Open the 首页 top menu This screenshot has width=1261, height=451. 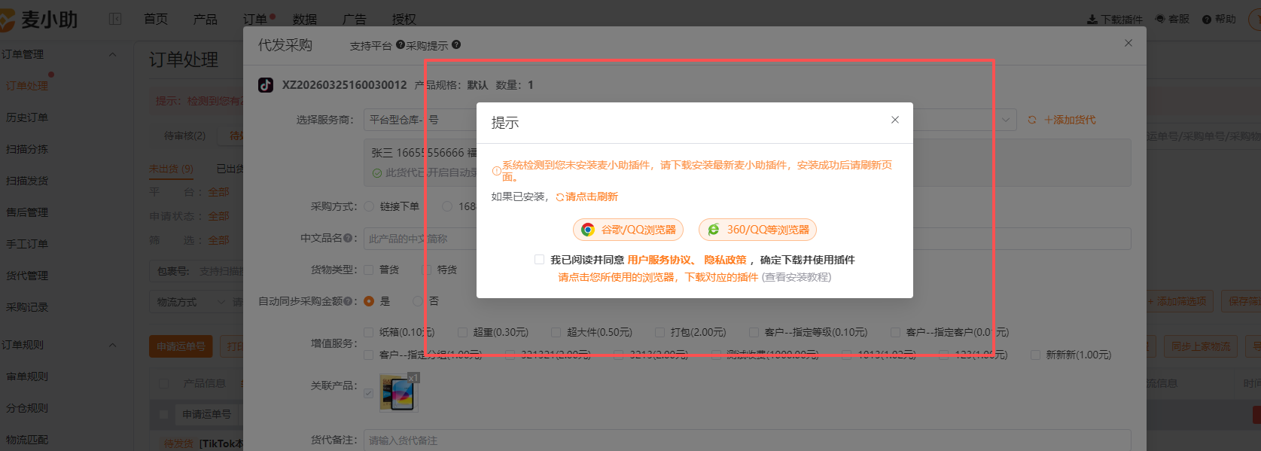(156, 19)
